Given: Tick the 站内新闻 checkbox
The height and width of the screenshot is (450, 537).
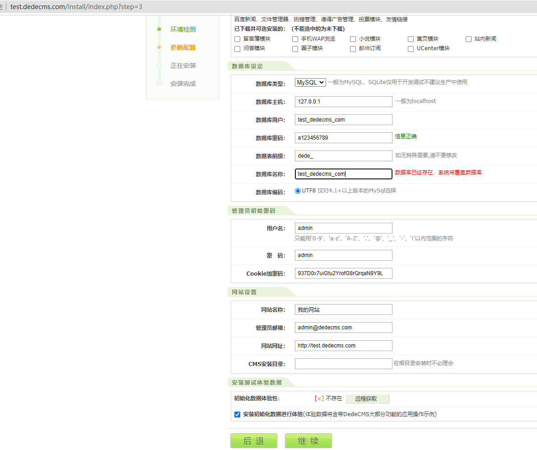Looking at the screenshot, I should click(468, 39).
